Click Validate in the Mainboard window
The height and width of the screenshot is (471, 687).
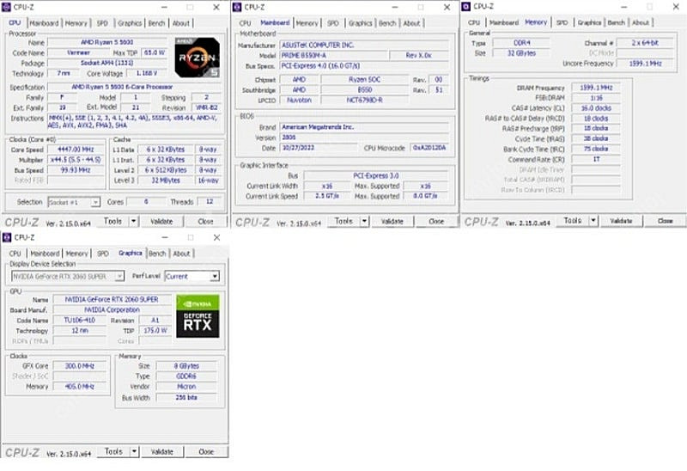pos(392,221)
